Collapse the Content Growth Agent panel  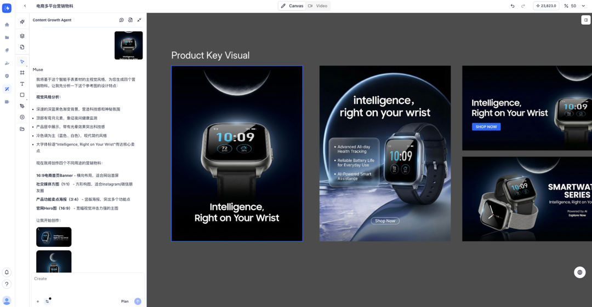(x=139, y=20)
